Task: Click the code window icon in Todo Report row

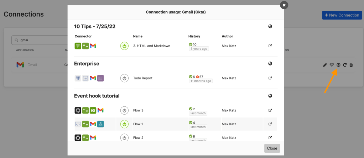Action: tap(85, 78)
